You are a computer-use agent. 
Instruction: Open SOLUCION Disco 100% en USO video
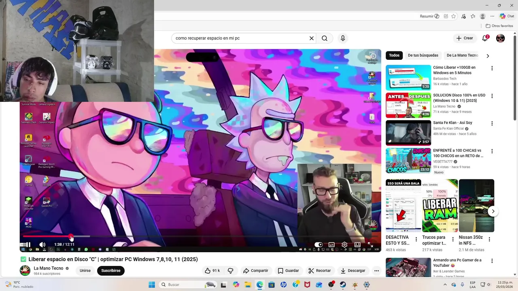[408, 105]
